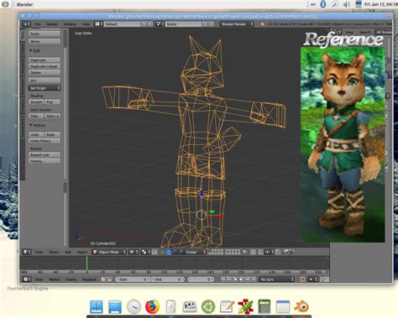Open the No Sync playback dropdown
The width and height of the screenshot is (398, 318).
[x=276, y=279]
